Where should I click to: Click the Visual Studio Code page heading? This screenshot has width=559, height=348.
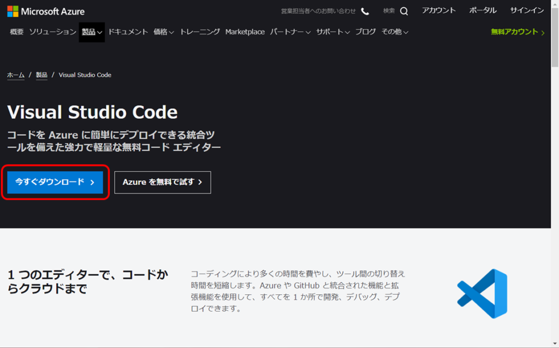click(92, 112)
